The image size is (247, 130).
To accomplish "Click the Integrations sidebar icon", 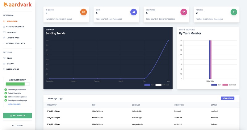I will pos(4,69).
